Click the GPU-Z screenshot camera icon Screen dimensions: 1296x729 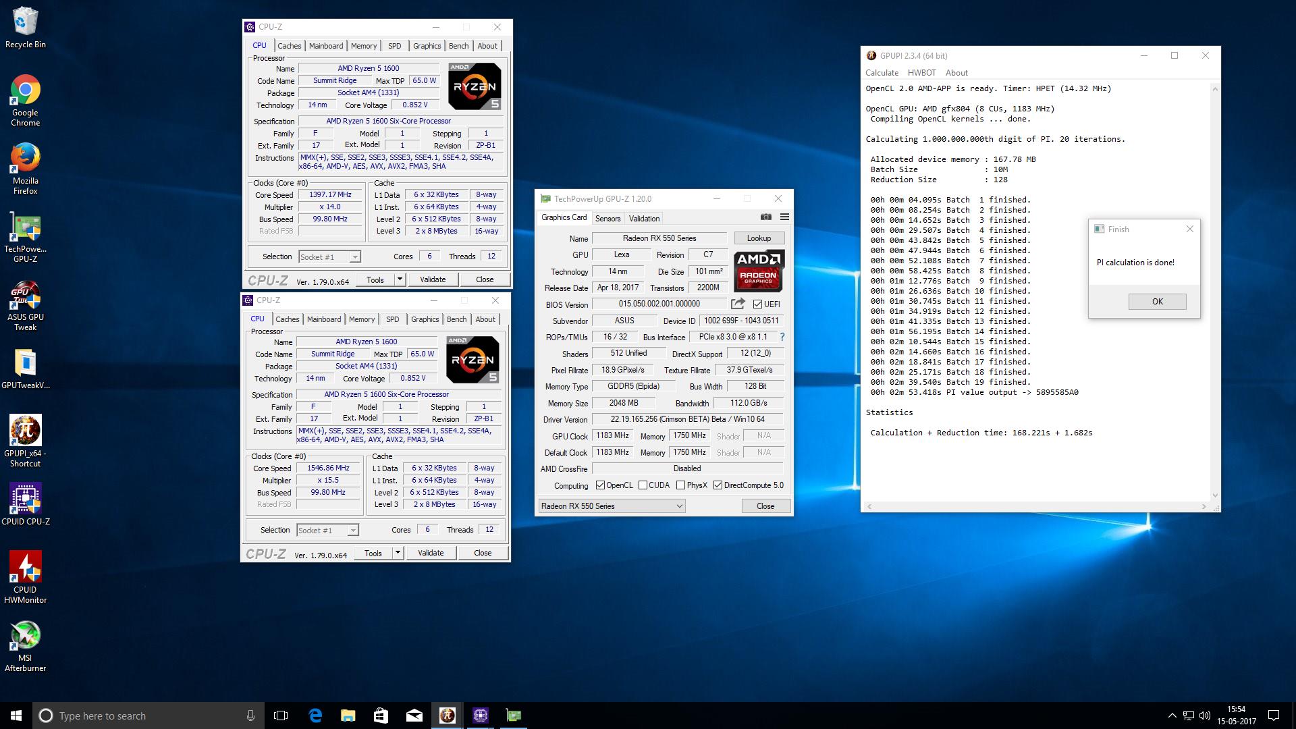click(765, 217)
